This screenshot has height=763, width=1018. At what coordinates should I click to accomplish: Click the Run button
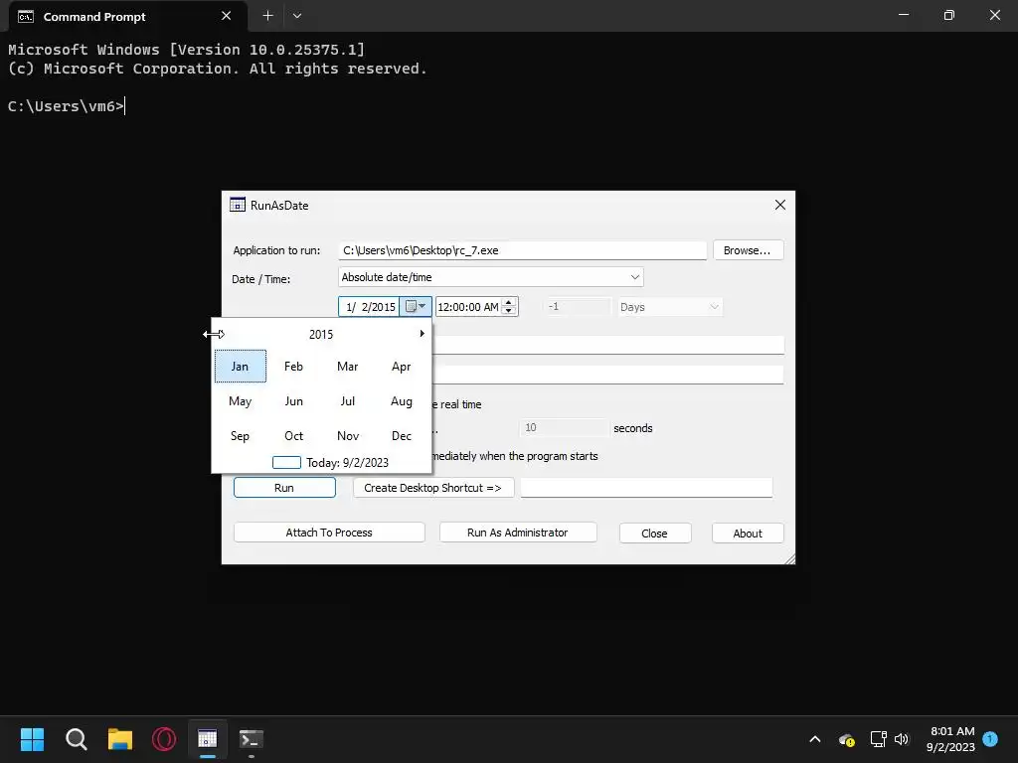point(284,488)
